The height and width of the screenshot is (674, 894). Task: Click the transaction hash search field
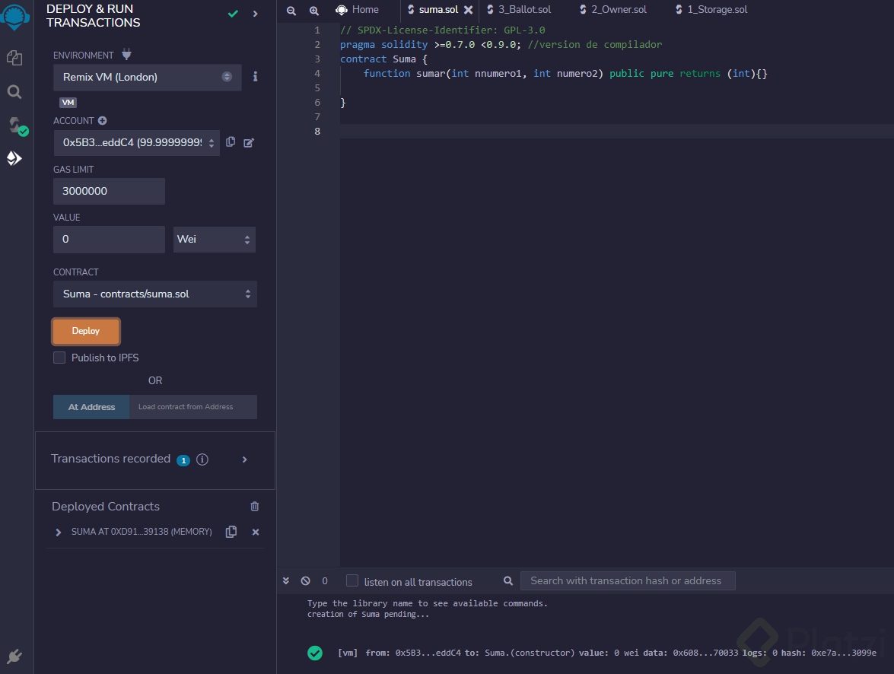click(x=628, y=580)
